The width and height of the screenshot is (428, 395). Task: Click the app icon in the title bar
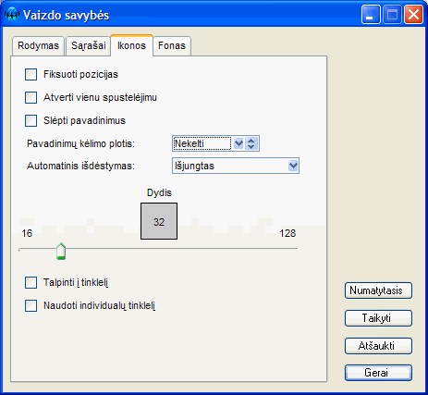pyautogui.click(x=12, y=15)
